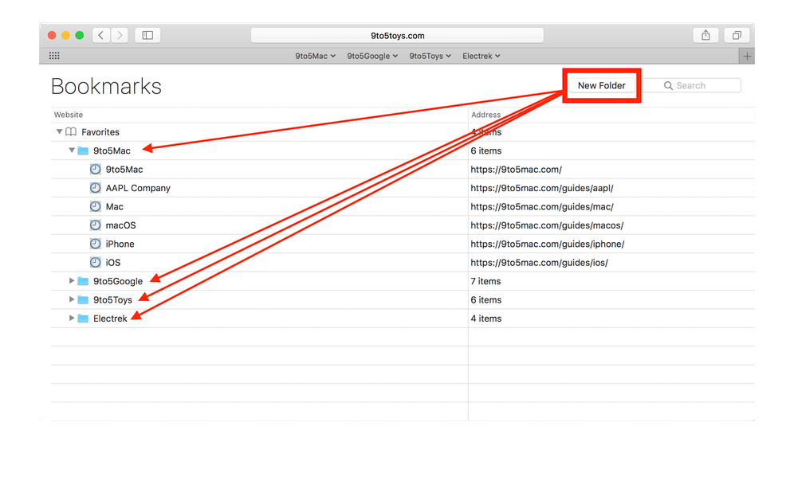Click the 9to5Google folder icon
This screenshot has width=794, height=477.
point(83,281)
